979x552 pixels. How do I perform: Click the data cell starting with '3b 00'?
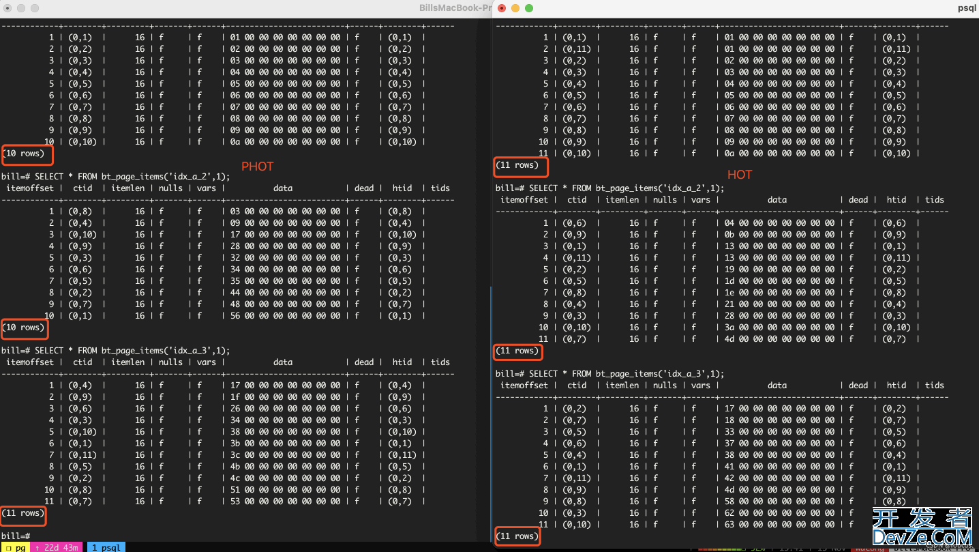pyautogui.click(x=285, y=444)
